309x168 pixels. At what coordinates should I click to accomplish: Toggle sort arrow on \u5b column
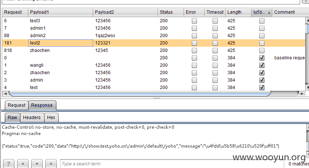(x=269, y=12)
